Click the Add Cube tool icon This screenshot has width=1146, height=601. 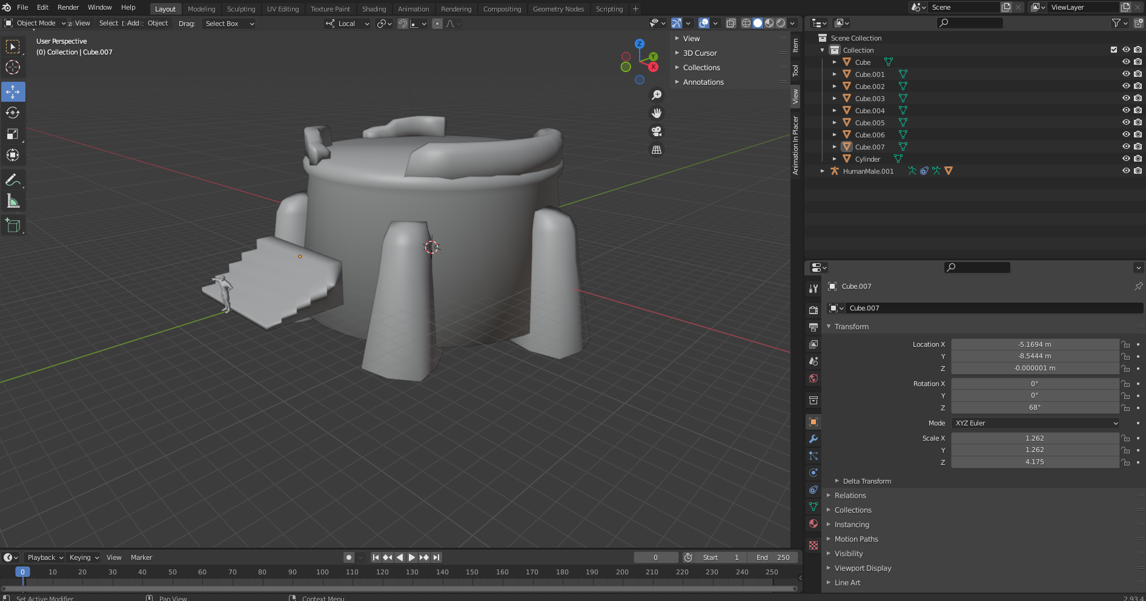coord(13,226)
